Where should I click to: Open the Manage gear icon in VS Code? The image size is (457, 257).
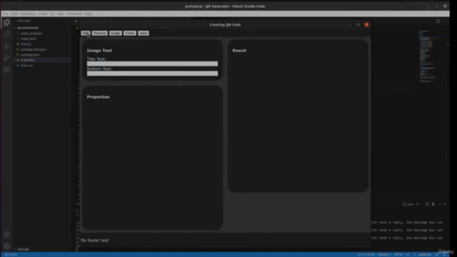click(x=6, y=246)
